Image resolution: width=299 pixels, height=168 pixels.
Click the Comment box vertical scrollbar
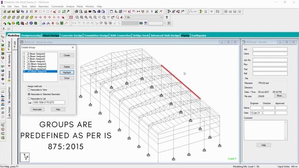coord(285,130)
